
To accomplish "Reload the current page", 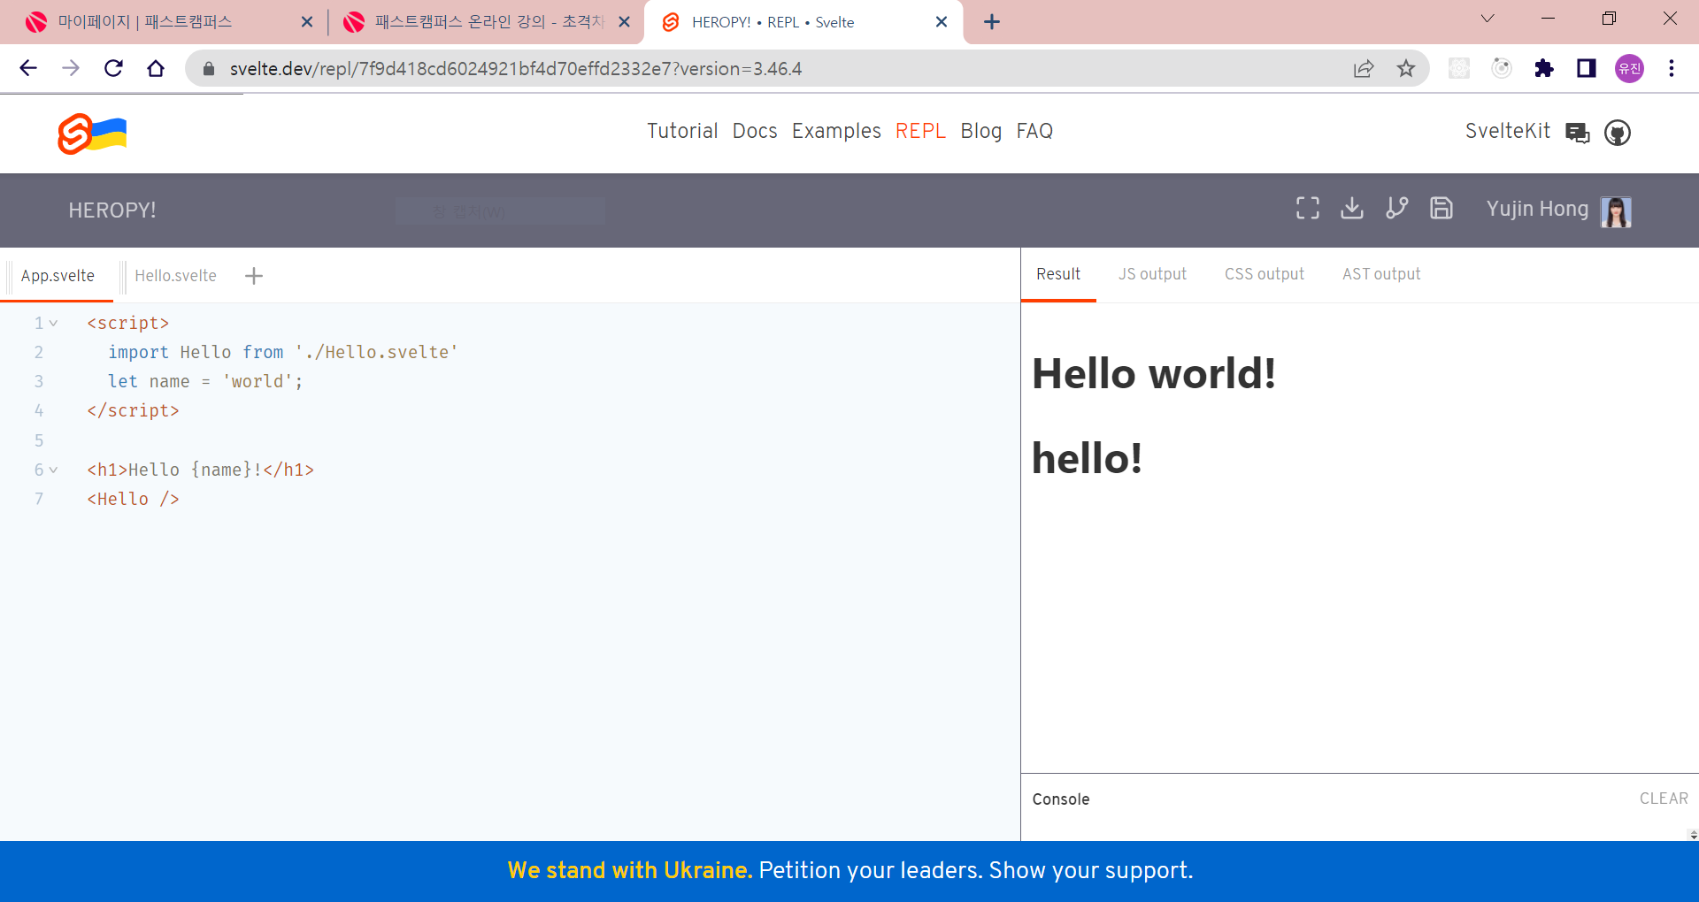I will pyautogui.click(x=113, y=68).
